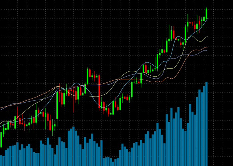Click the orange moving average line's right end

coord(207,47)
